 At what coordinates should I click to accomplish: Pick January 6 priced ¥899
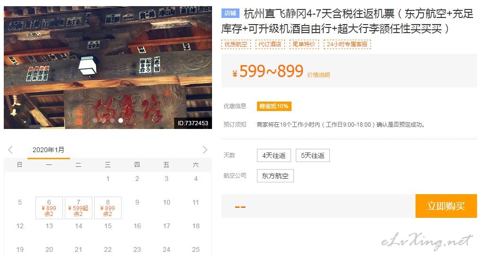[x=49, y=208]
